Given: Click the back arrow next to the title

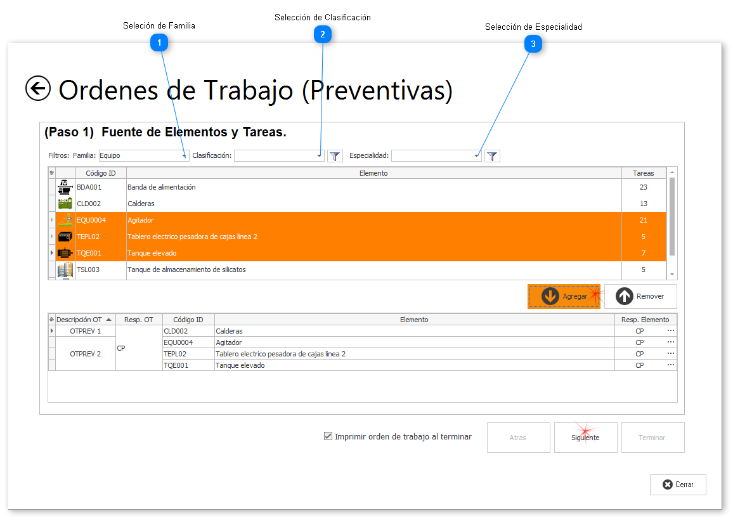Looking at the screenshot, I should pos(37,89).
